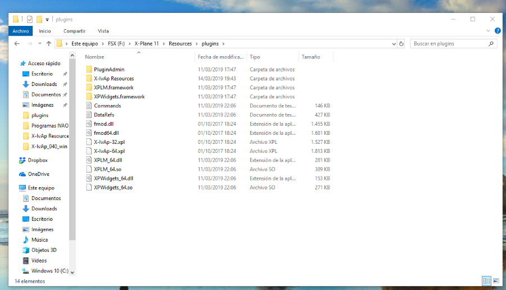The height and width of the screenshot is (290, 506).
Task: Open OneDrive in the navigation pane
Action: [38, 174]
